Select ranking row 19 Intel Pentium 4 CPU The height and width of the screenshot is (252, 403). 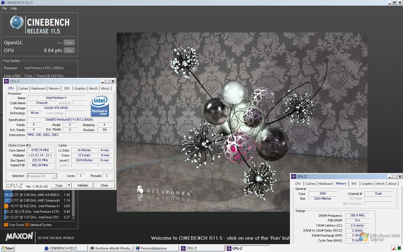pos(38,212)
